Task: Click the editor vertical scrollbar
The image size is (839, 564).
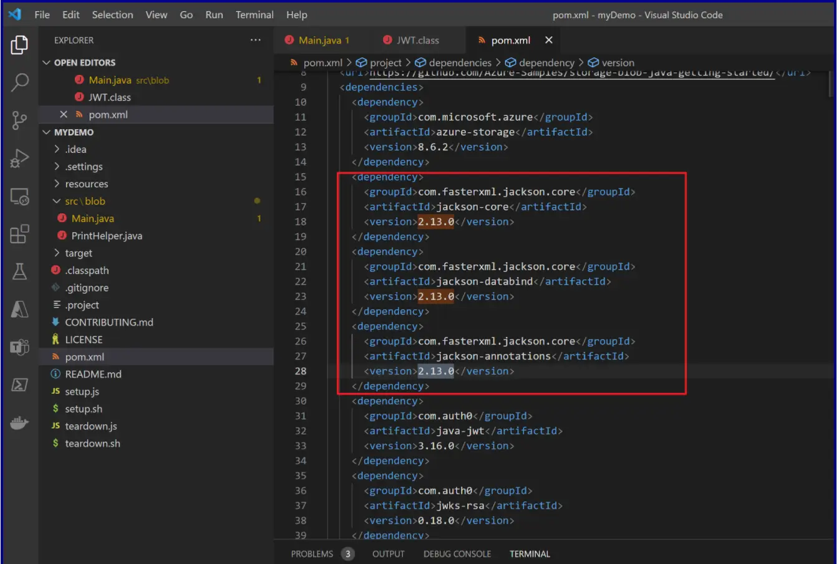Action: (x=830, y=84)
